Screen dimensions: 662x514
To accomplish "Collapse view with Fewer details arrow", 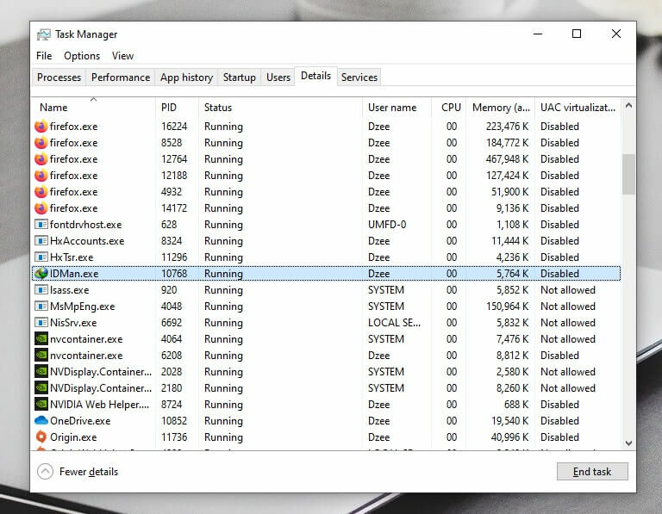I will (45, 472).
